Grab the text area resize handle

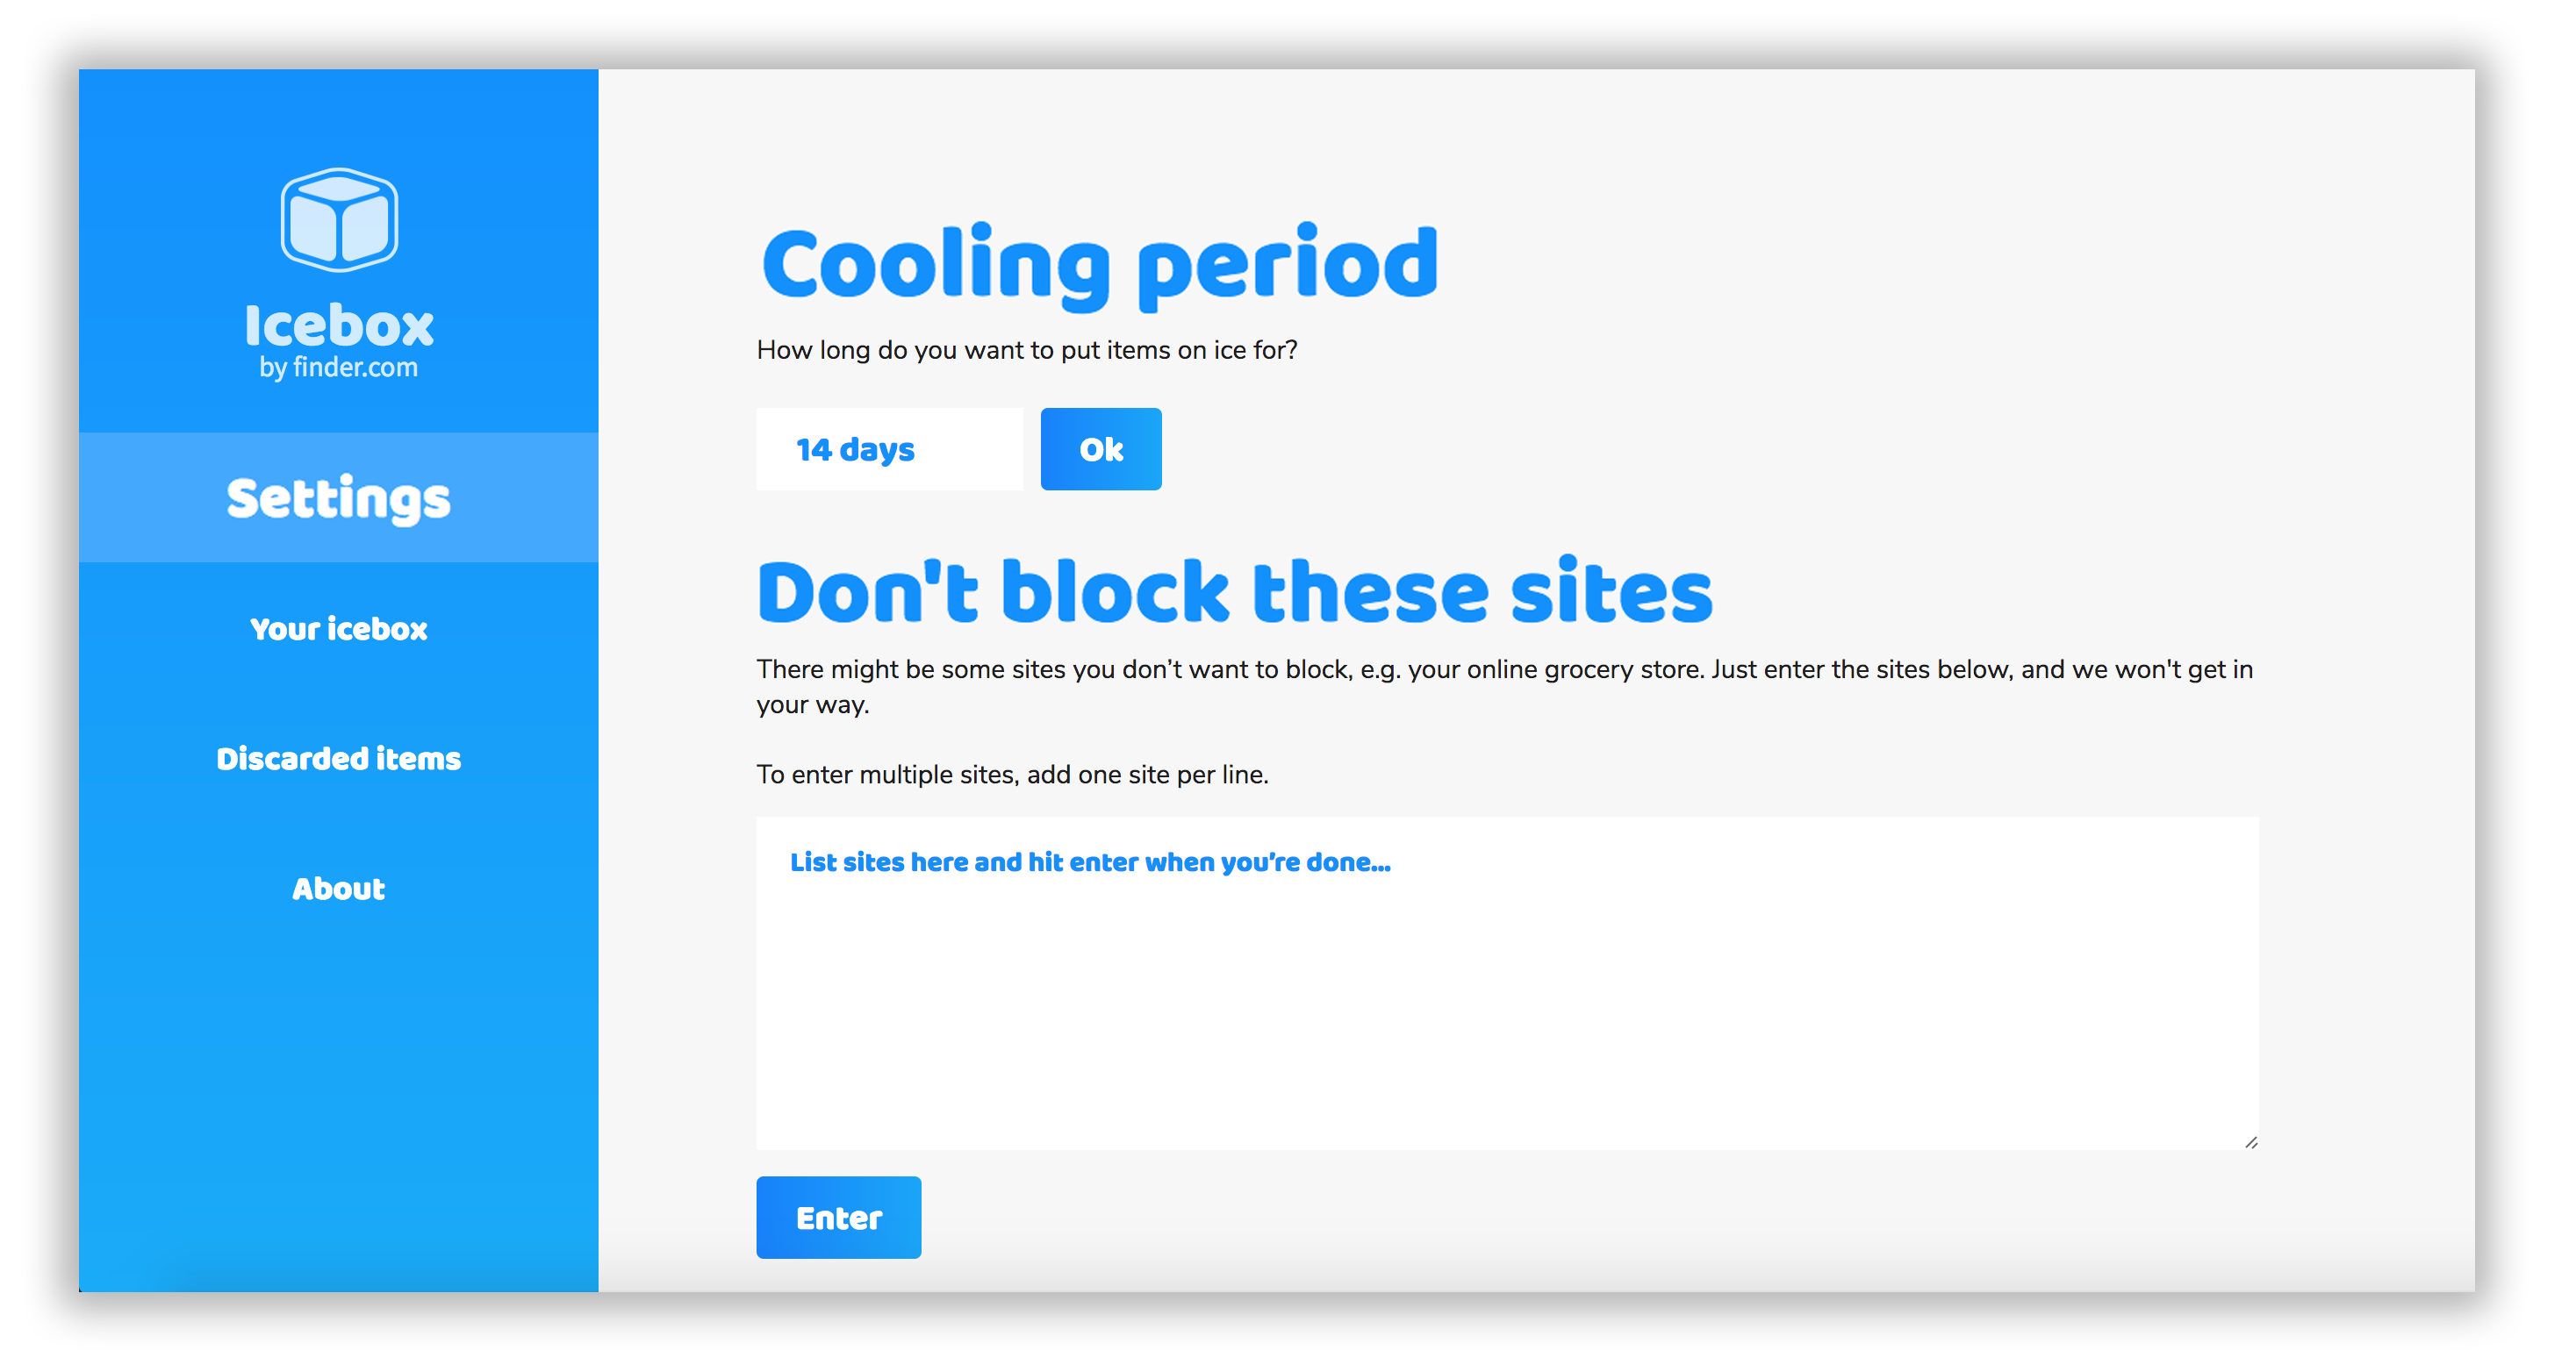(2250, 1142)
